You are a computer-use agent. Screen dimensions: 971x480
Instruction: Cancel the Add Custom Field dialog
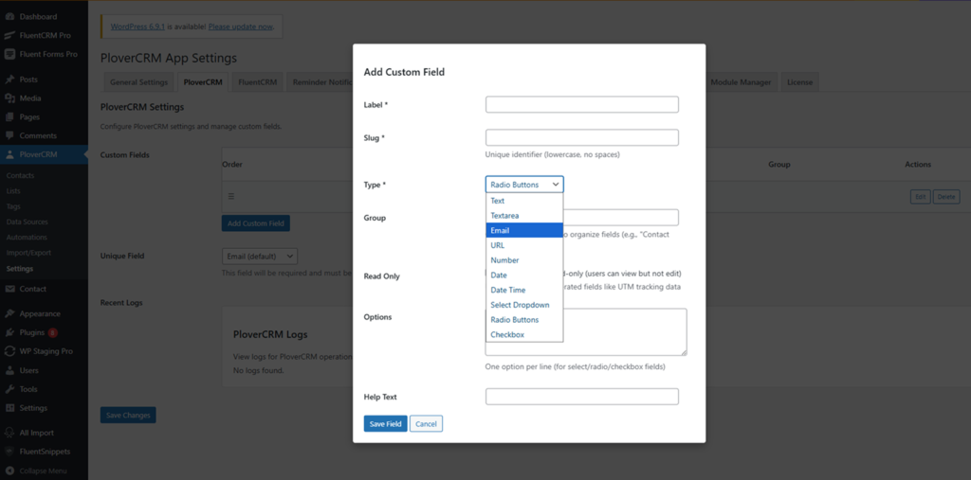[426, 424]
